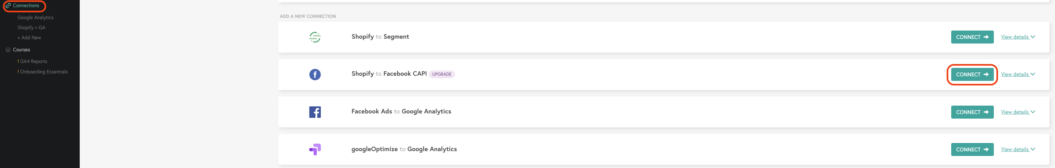Open Shopify > GA sidebar item
1055x168 pixels.
[x=31, y=28]
